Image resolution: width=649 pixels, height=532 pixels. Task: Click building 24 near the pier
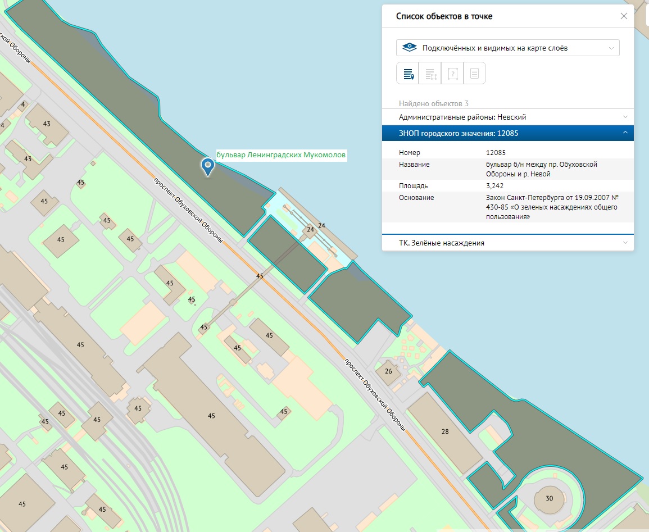(x=310, y=230)
